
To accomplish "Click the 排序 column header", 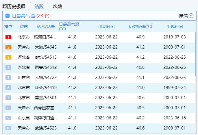I will pyautogui.click(x=8, y=27).
